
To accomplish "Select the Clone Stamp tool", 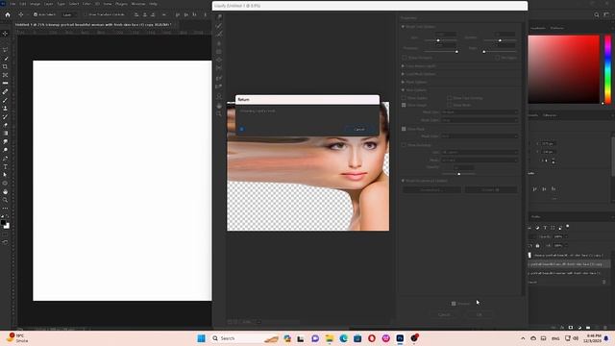I will [x=5, y=109].
